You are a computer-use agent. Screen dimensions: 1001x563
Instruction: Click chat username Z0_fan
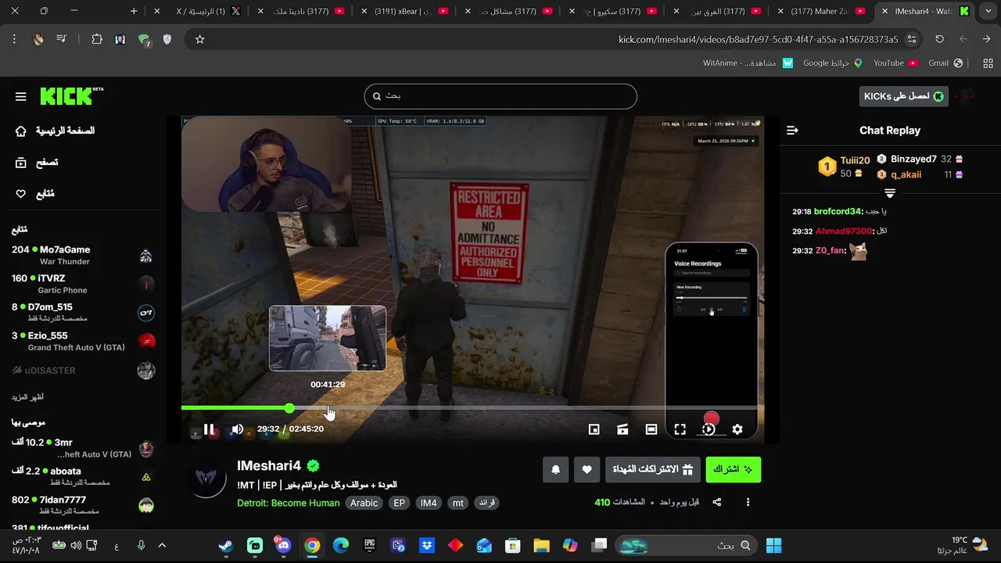(x=831, y=251)
